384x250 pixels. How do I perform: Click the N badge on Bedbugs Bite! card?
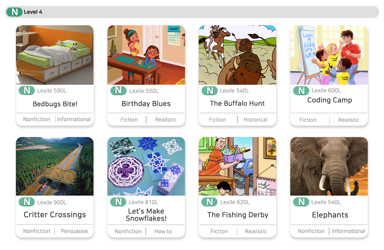click(27, 90)
